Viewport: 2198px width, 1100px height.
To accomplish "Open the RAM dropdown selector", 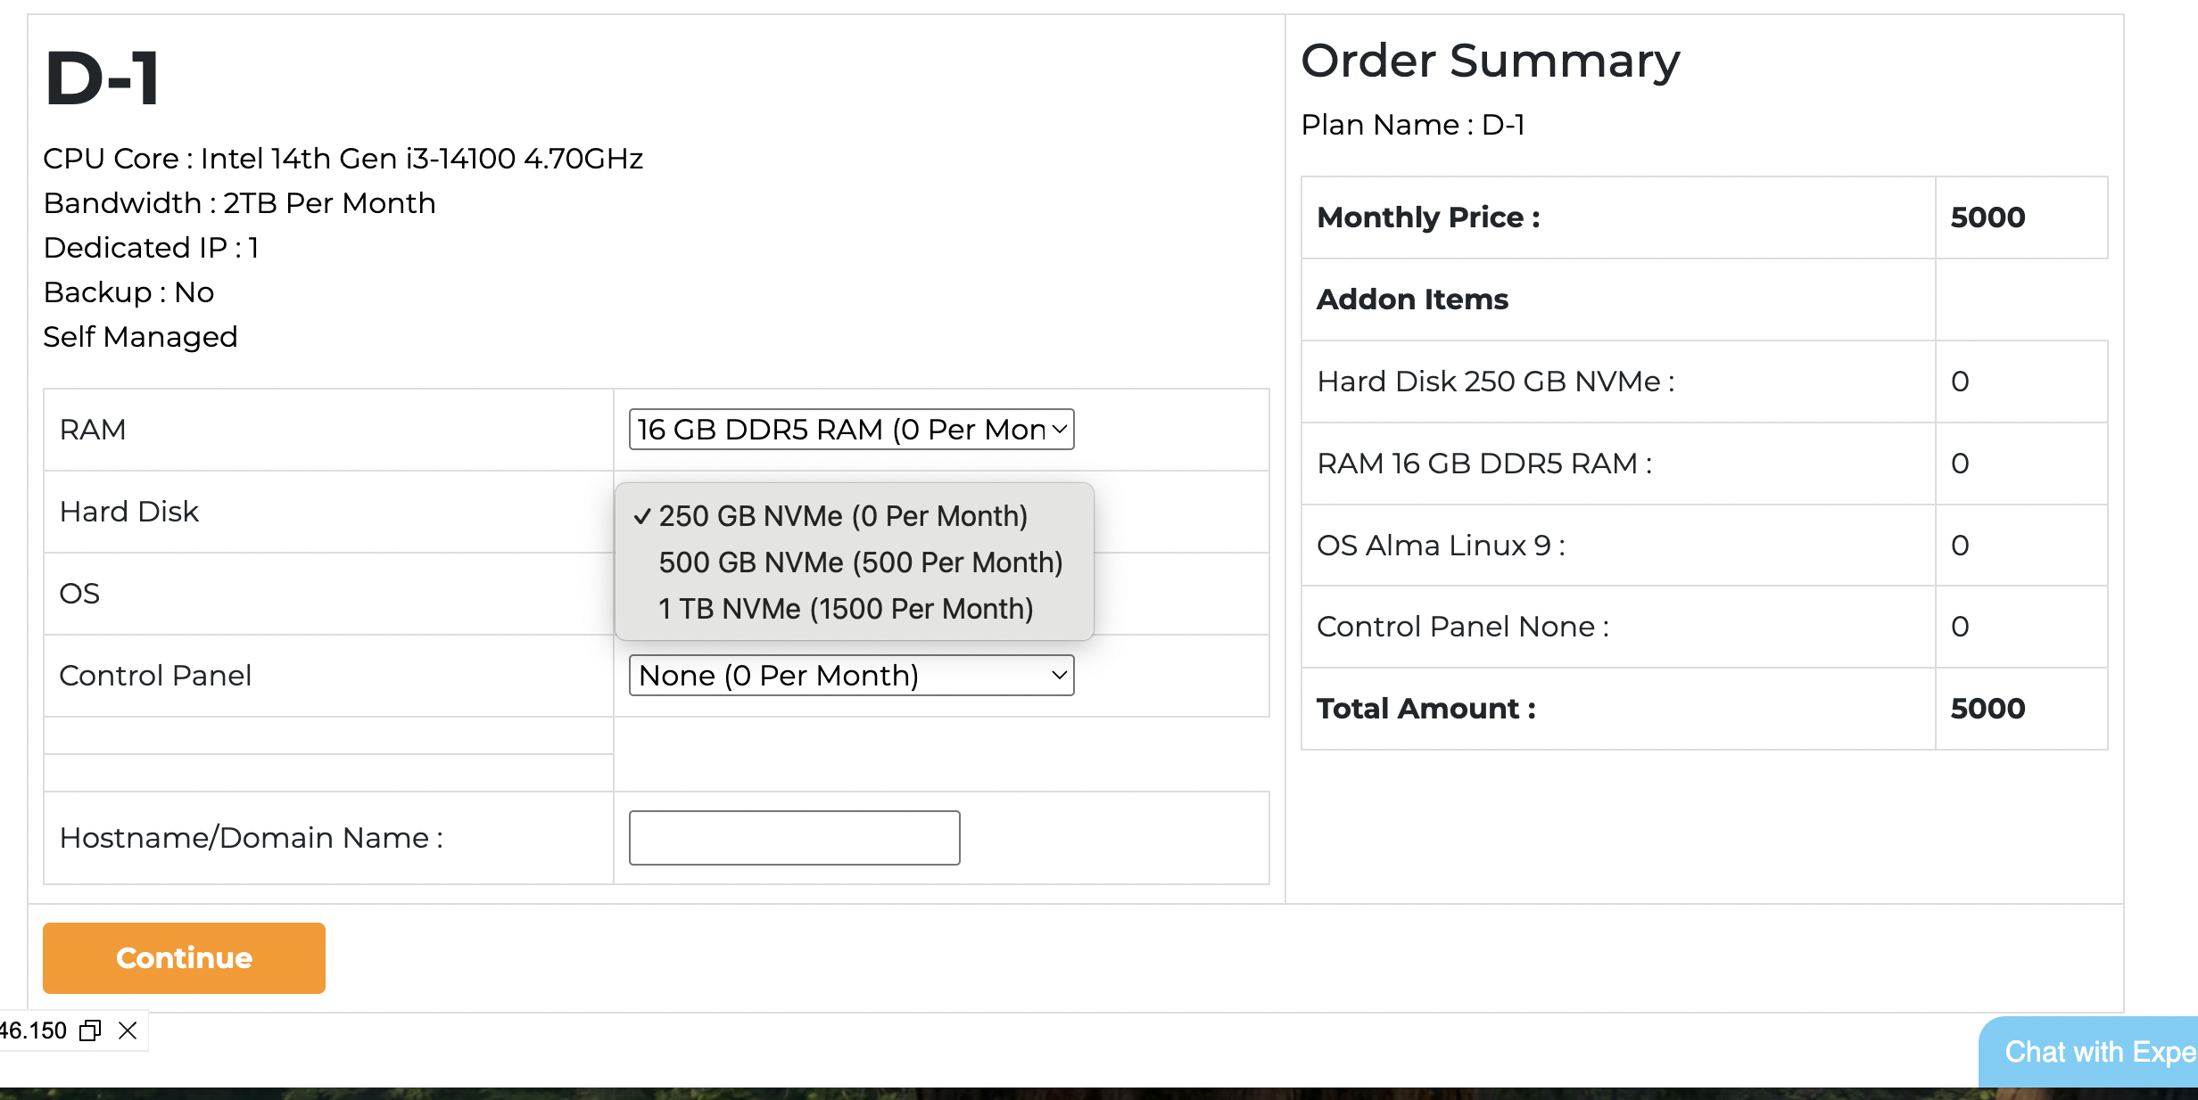I will (850, 430).
